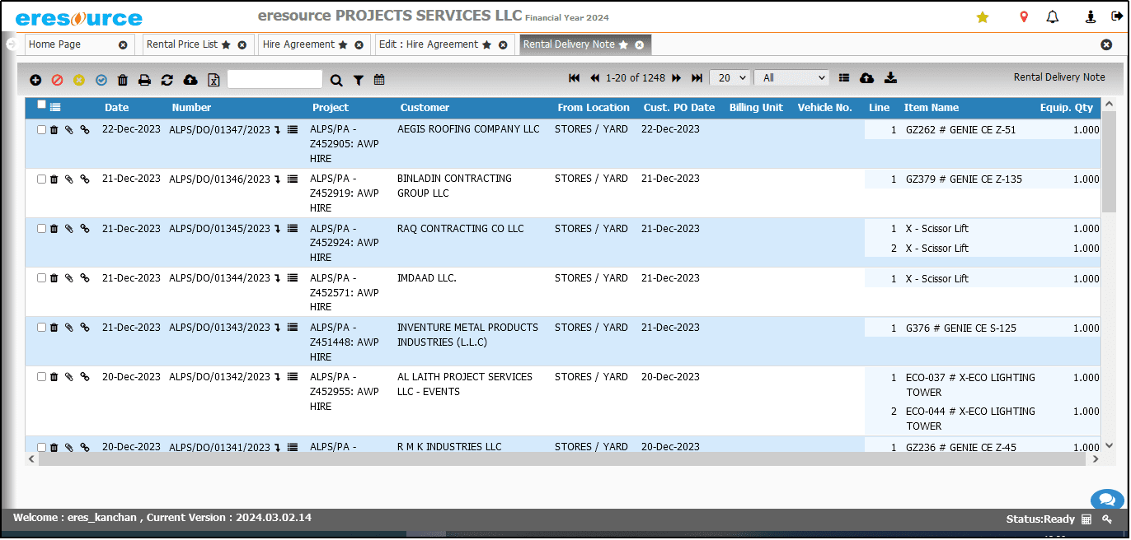Export list using the Excel icon

pos(214,80)
